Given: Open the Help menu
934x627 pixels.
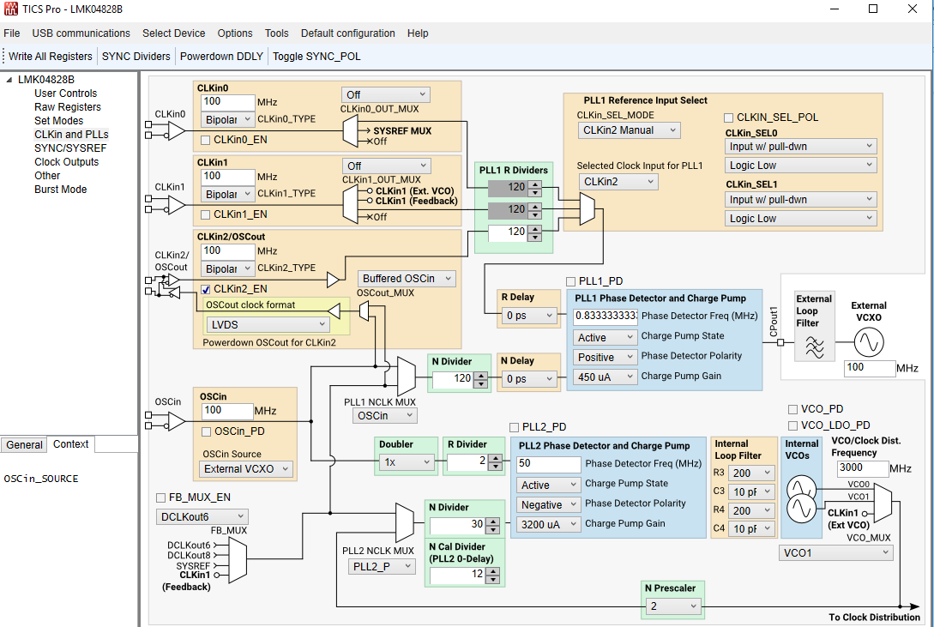Looking at the screenshot, I should (418, 33).
